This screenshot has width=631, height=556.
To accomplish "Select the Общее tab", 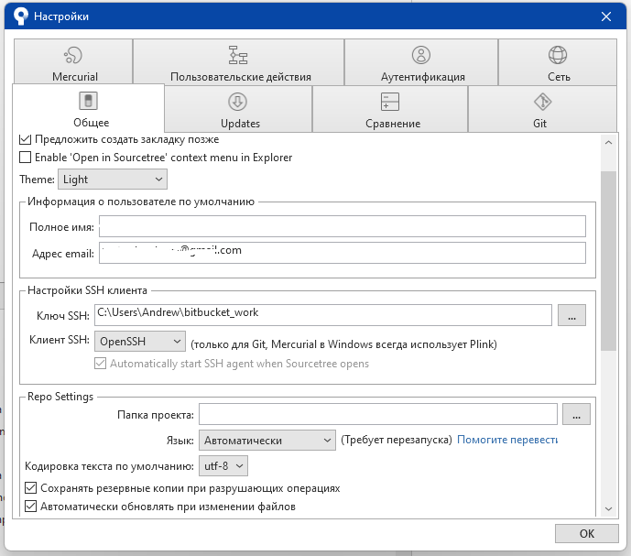I will (89, 108).
